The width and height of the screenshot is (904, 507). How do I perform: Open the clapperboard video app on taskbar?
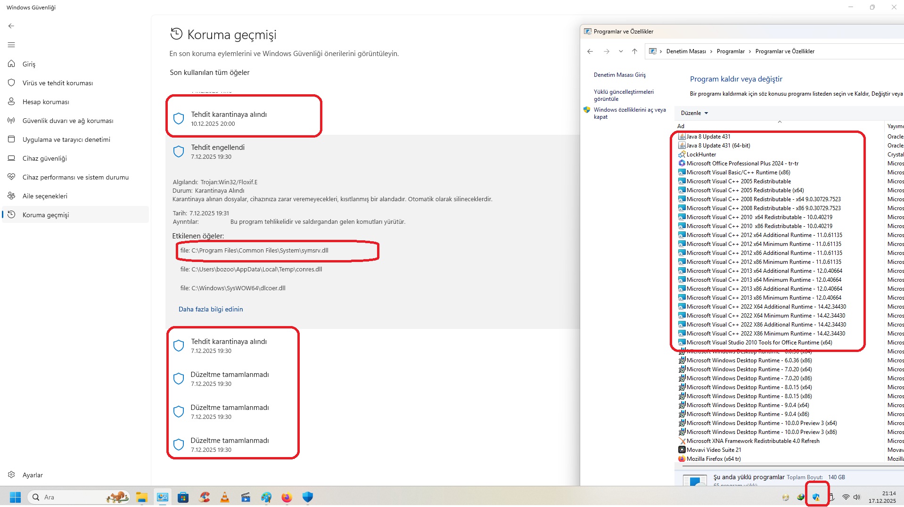[x=246, y=497]
